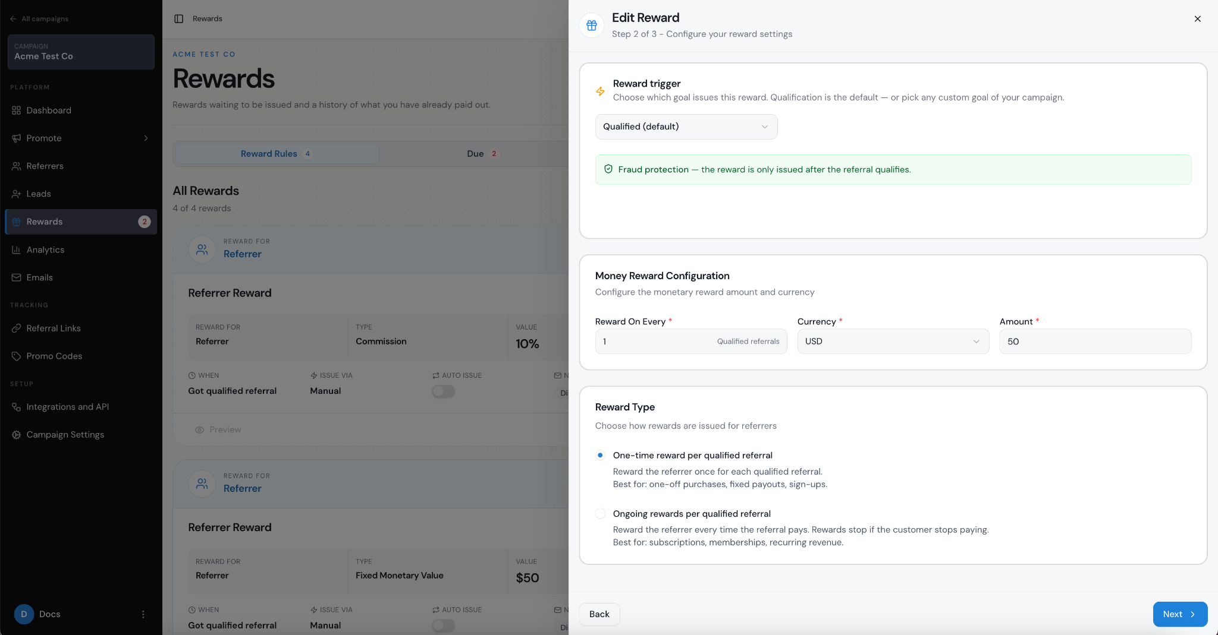
Task: Open Referrers from the sidebar
Action: tap(81, 166)
